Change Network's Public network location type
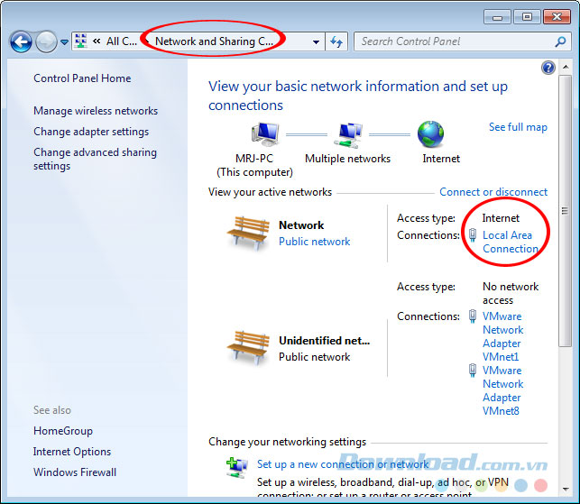The image size is (580, 504). [315, 242]
